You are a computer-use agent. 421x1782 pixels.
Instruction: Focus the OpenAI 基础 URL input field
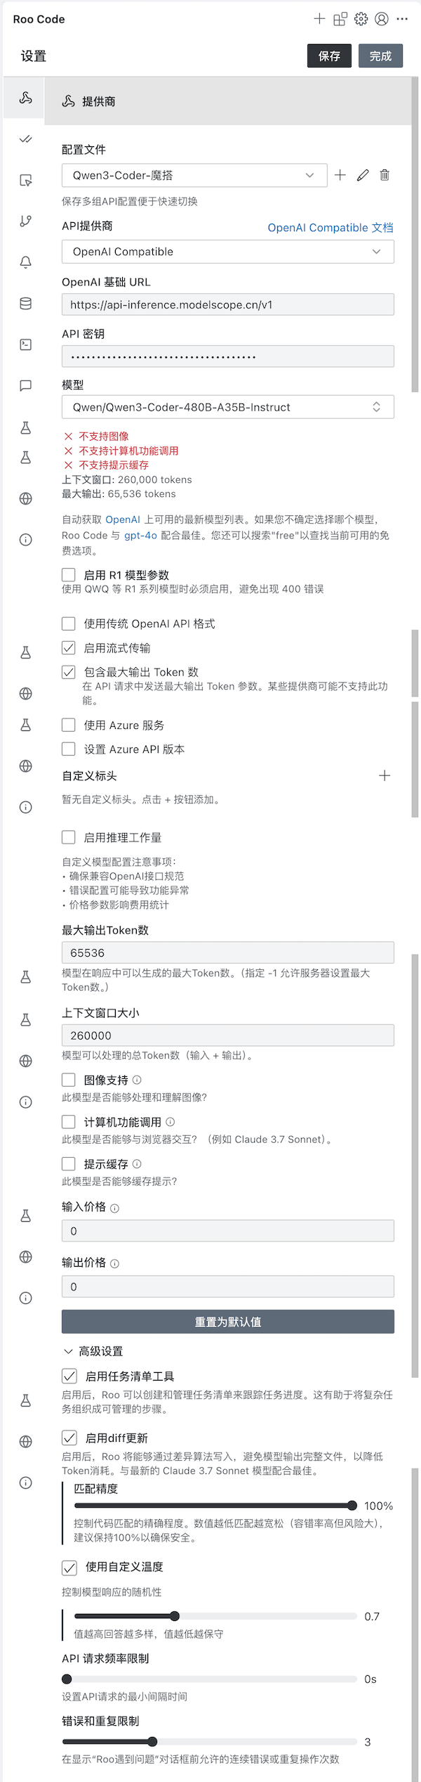[x=227, y=304]
